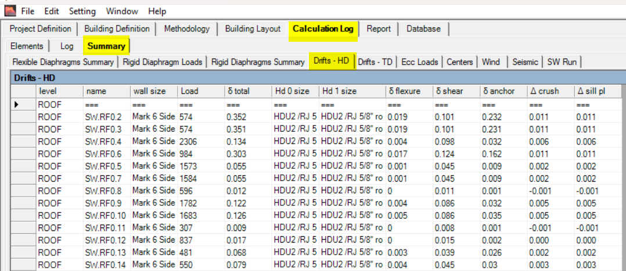The image size is (626, 271).
Task: Click δ shear value 0.124
Action: point(456,154)
